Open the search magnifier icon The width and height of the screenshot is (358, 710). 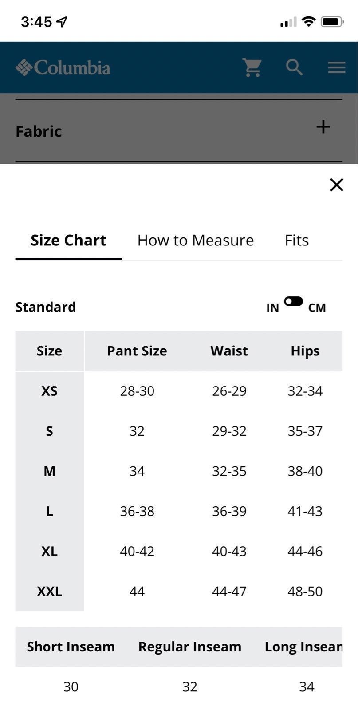coord(294,67)
